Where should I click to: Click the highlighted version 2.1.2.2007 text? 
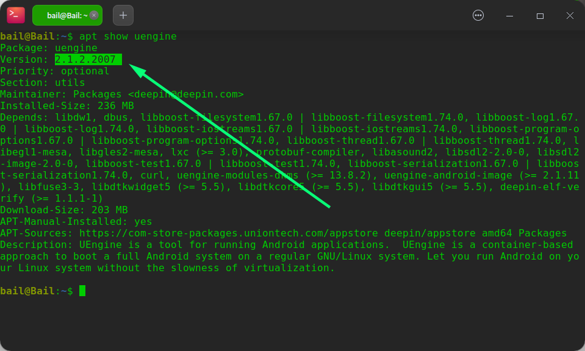tap(88, 59)
